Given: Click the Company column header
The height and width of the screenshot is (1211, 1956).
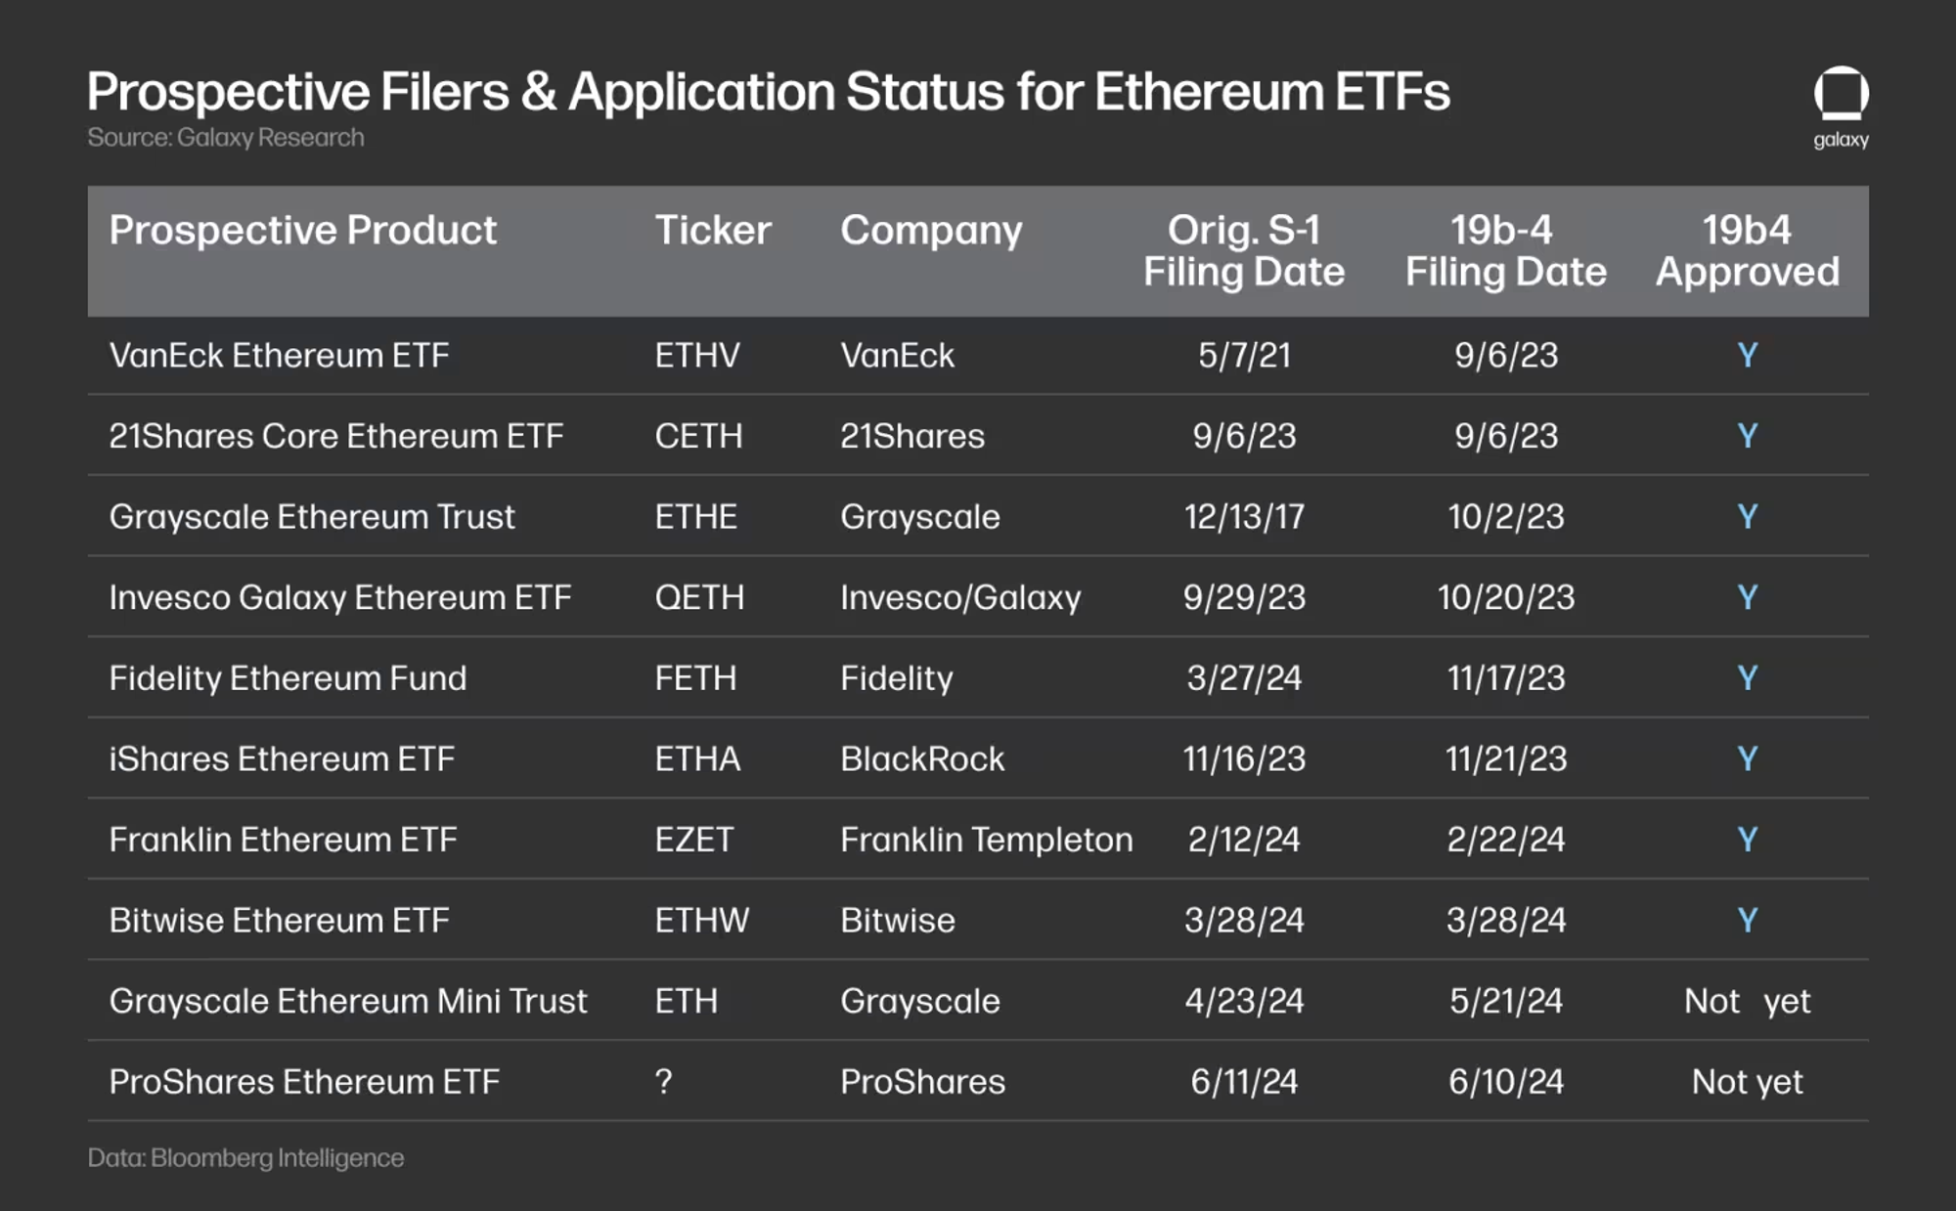Looking at the screenshot, I should [930, 231].
